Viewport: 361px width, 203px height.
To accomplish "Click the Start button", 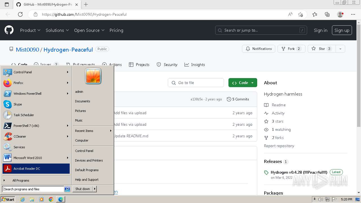I will [8, 199].
